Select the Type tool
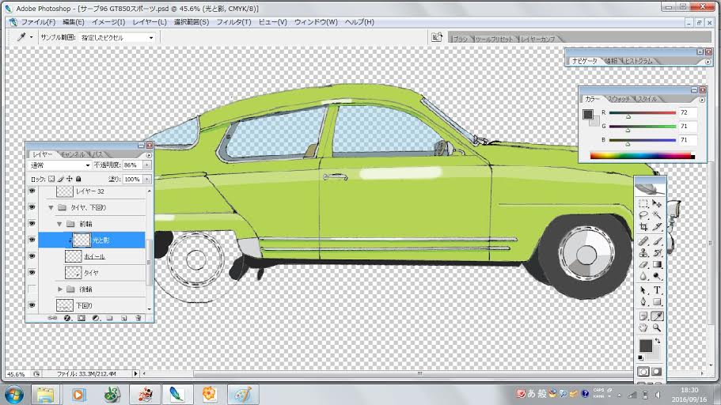 (657, 290)
